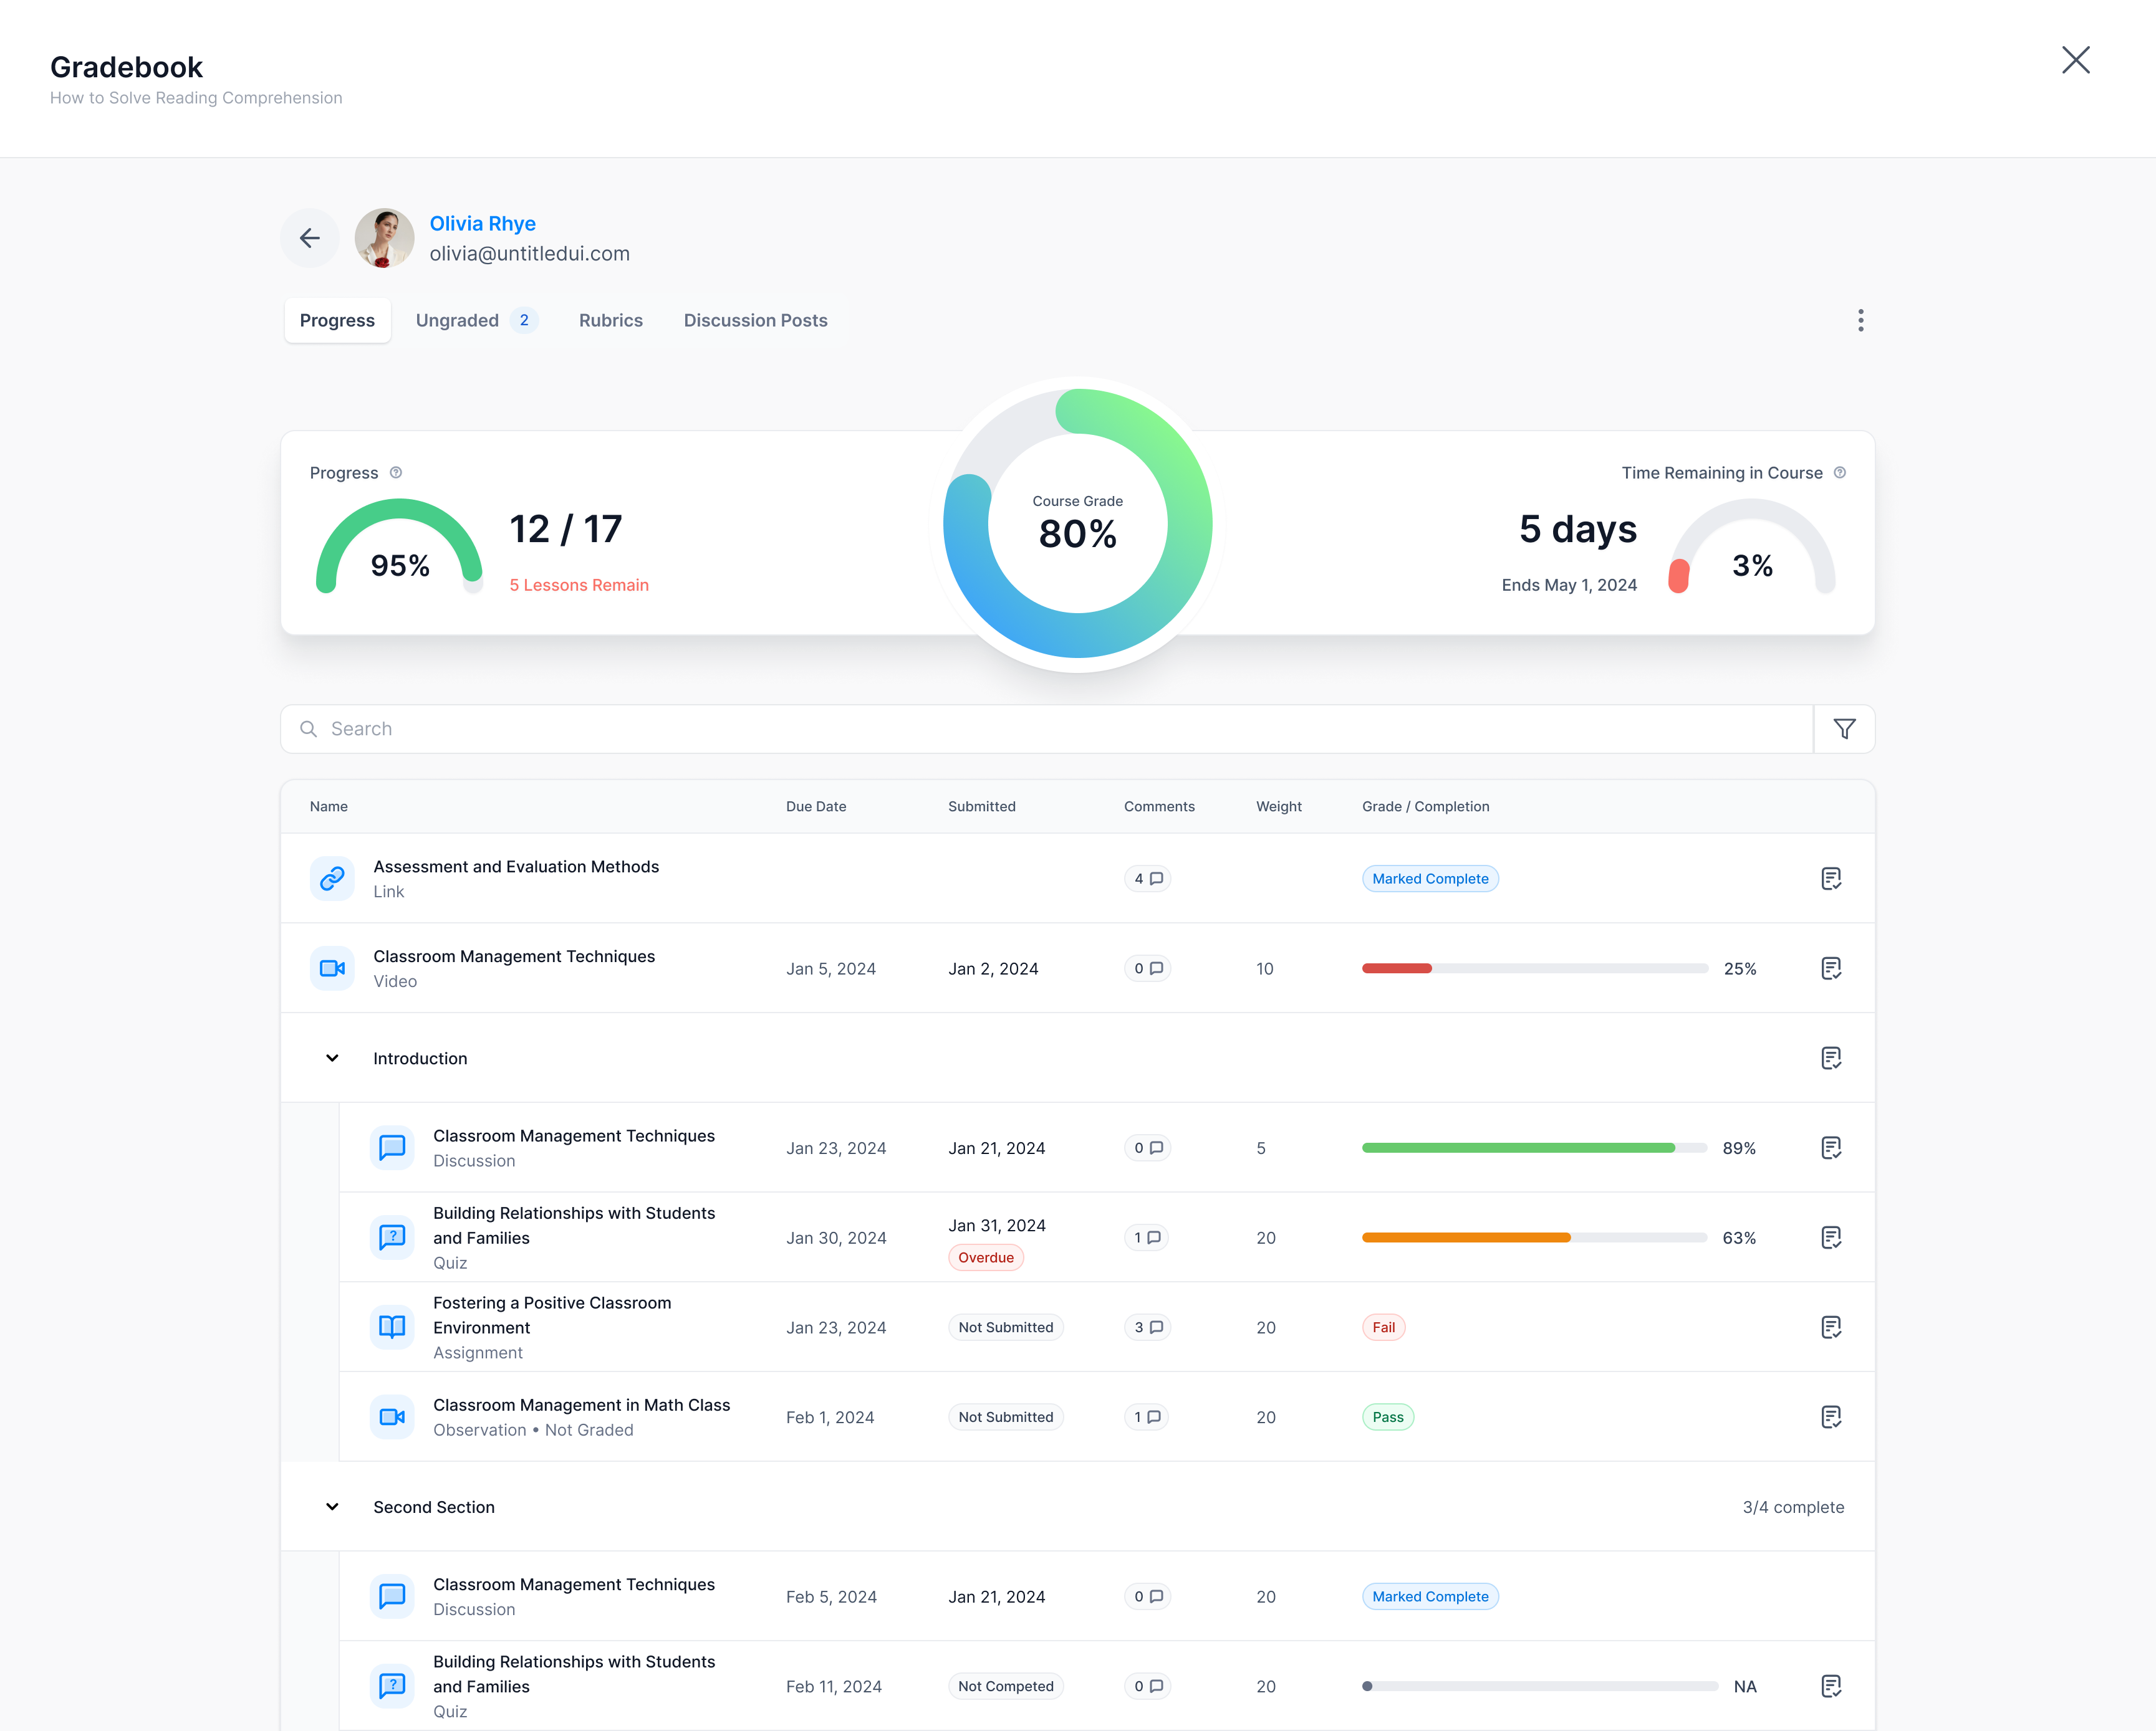
Task: Click the Course Grade 80% donut chart
Action: (x=1078, y=523)
